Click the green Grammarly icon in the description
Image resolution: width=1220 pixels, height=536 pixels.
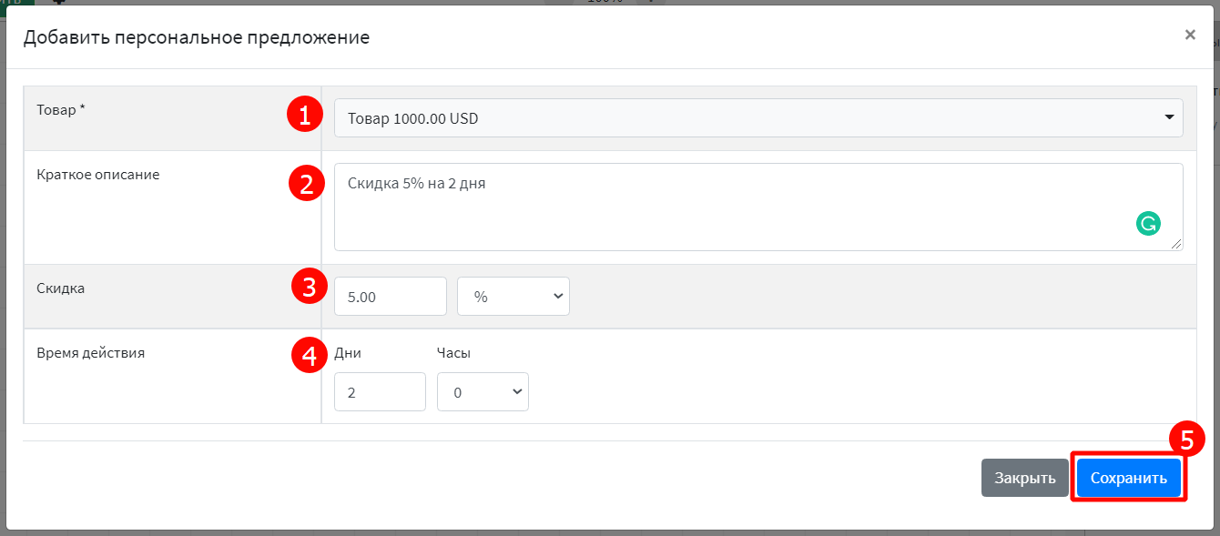(x=1148, y=224)
